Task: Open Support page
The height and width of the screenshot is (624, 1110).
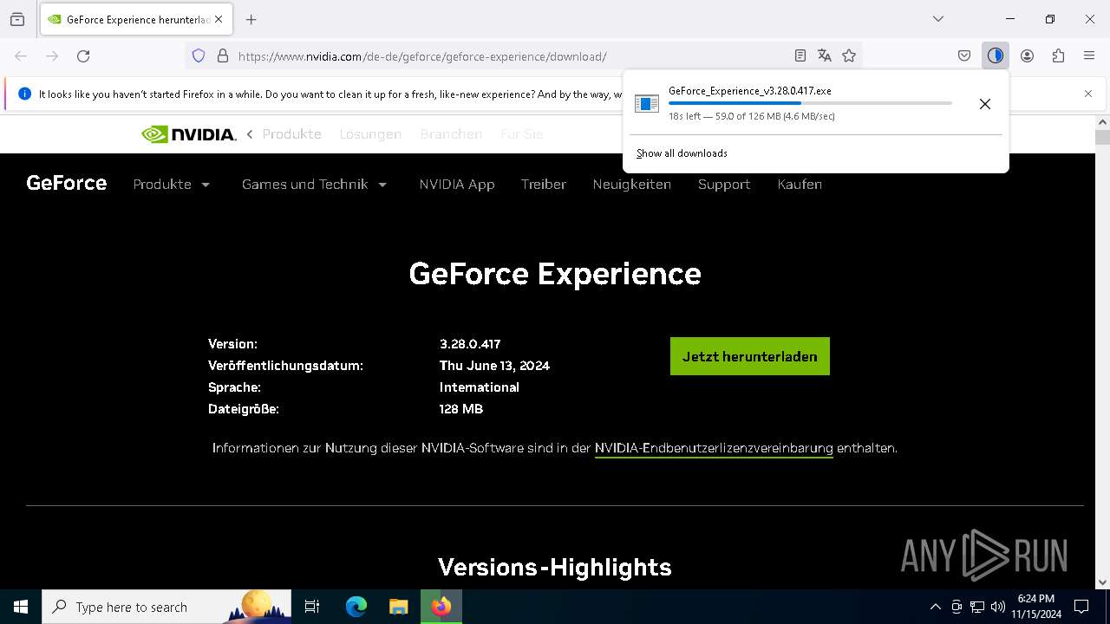Action: tap(724, 185)
